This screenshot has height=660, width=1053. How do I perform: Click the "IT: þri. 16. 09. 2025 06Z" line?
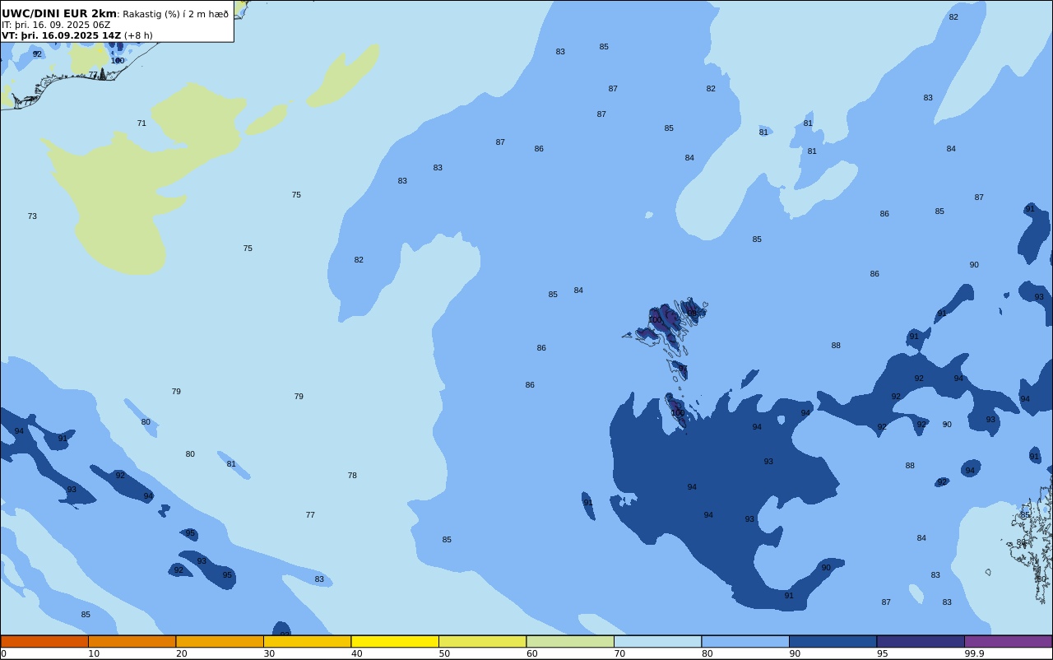[56, 25]
